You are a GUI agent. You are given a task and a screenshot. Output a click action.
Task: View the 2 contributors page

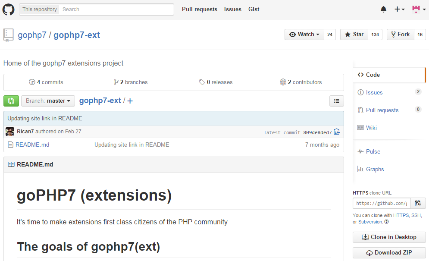pyautogui.click(x=301, y=82)
